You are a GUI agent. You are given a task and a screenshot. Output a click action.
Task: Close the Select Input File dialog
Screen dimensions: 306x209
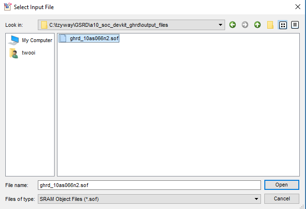[298, 7]
